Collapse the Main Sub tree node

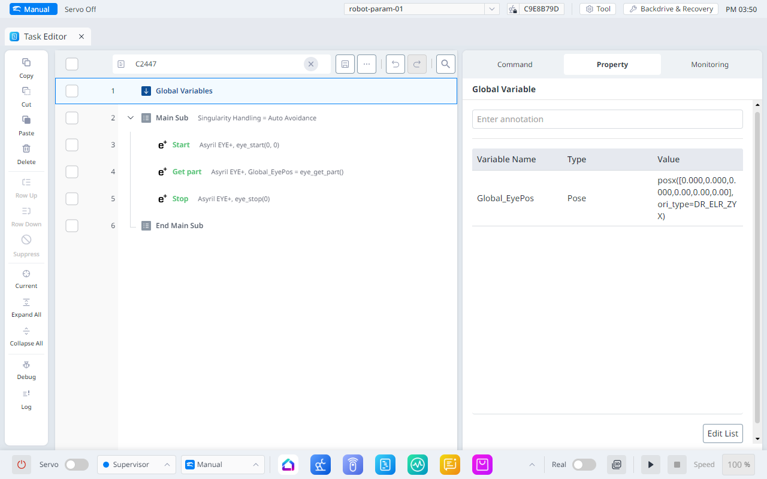pos(131,118)
